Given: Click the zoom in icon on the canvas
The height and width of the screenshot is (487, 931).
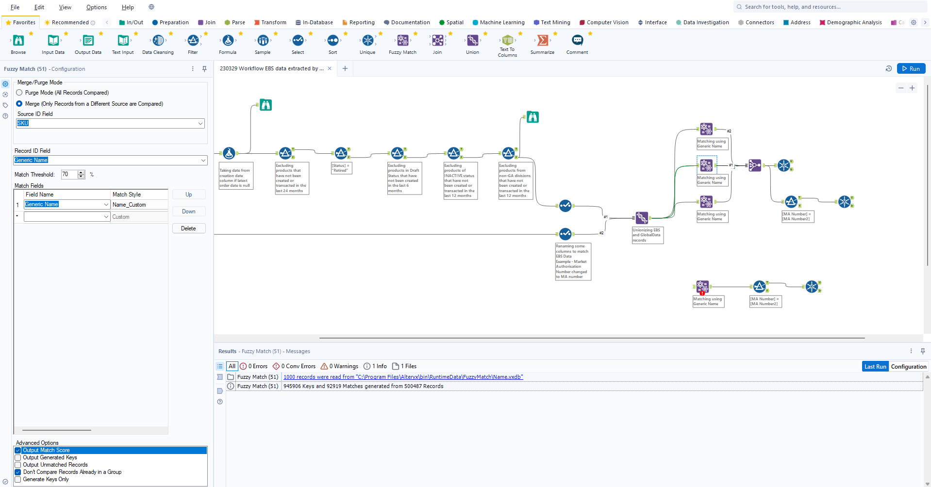Looking at the screenshot, I should [912, 88].
